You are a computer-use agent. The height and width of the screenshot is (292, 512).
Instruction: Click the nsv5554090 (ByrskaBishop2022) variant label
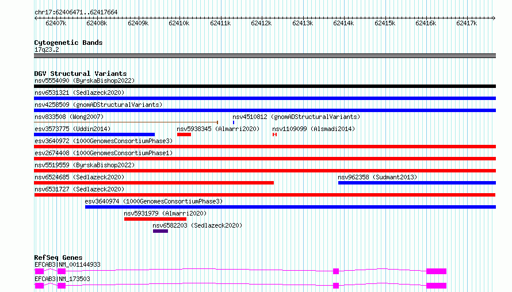85,80
